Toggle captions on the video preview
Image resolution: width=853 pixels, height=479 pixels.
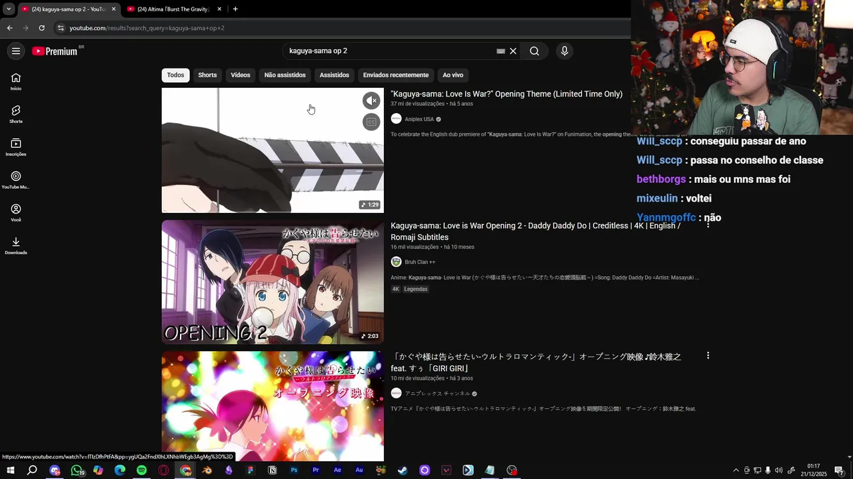coord(371,122)
